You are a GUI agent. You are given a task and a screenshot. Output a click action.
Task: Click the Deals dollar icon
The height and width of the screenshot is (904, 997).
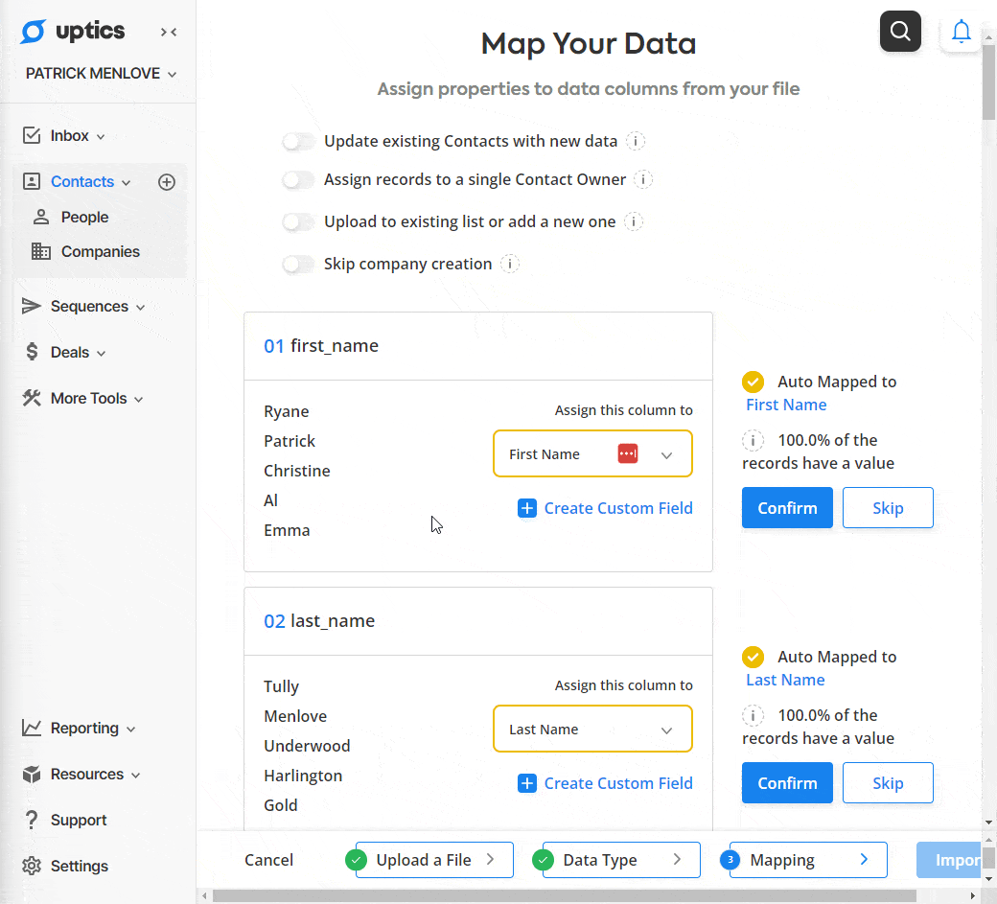(x=32, y=352)
